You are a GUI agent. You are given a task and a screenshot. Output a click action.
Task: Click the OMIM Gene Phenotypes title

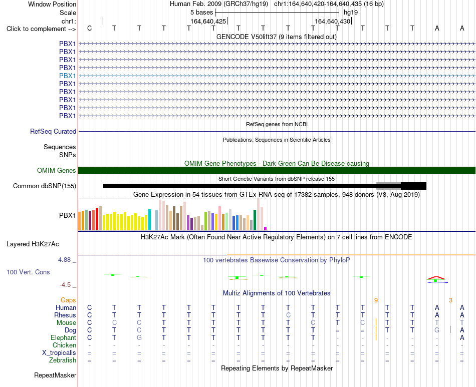277,164
